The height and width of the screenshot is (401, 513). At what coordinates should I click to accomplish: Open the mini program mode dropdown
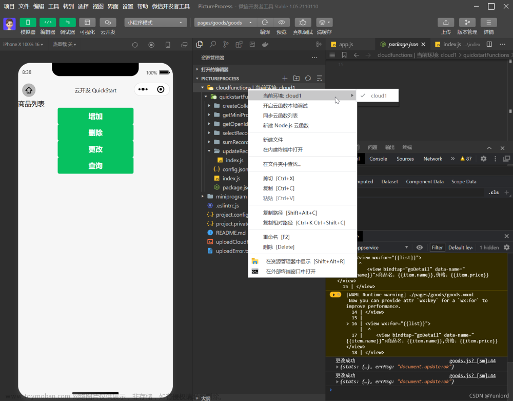coord(155,22)
